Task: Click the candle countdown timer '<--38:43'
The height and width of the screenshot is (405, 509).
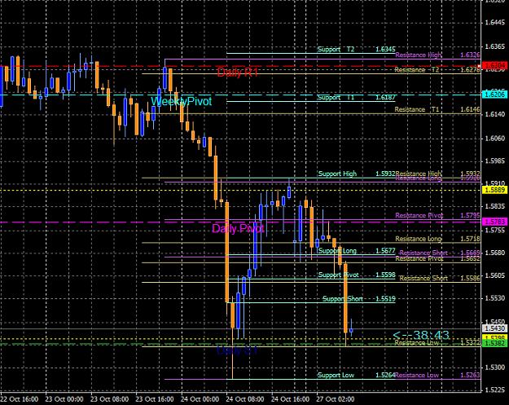Action: [421, 335]
